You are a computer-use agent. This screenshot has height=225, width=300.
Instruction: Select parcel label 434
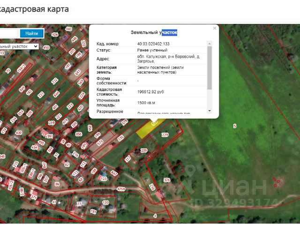point(34,148)
